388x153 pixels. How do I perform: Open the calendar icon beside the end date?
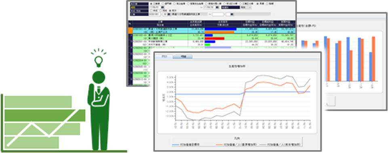tap(217, 7)
